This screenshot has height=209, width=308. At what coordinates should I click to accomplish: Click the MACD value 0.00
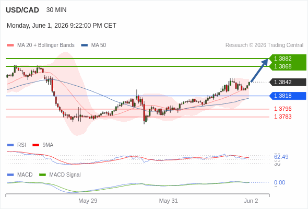click(279, 182)
